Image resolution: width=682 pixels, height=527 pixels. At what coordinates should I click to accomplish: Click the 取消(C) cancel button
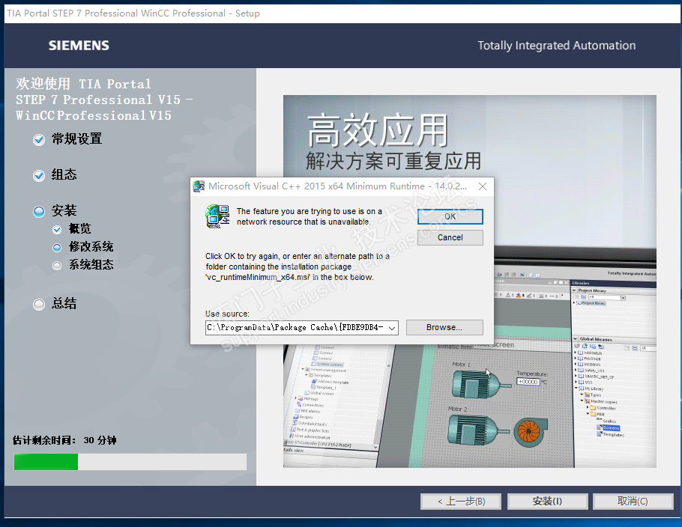click(633, 502)
